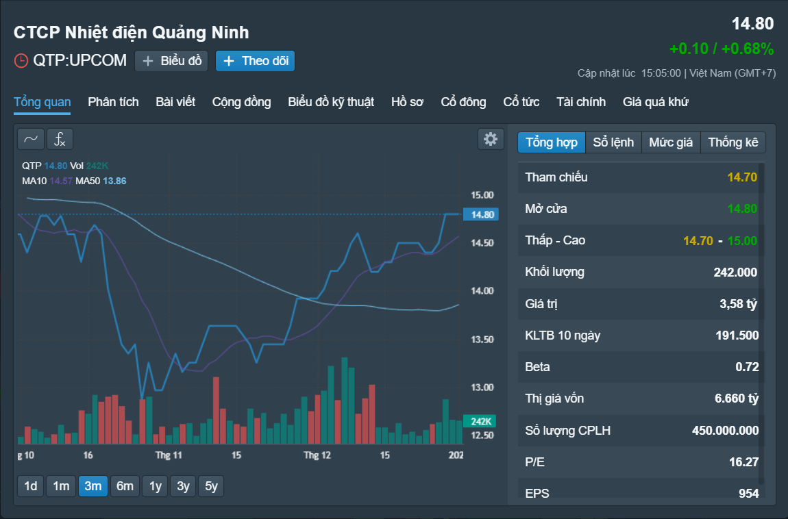Image resolution: width=788 pixels, height=519 pixels.
Task: Click Số lượng CPLH value 450.000.000
Action: 725,430
